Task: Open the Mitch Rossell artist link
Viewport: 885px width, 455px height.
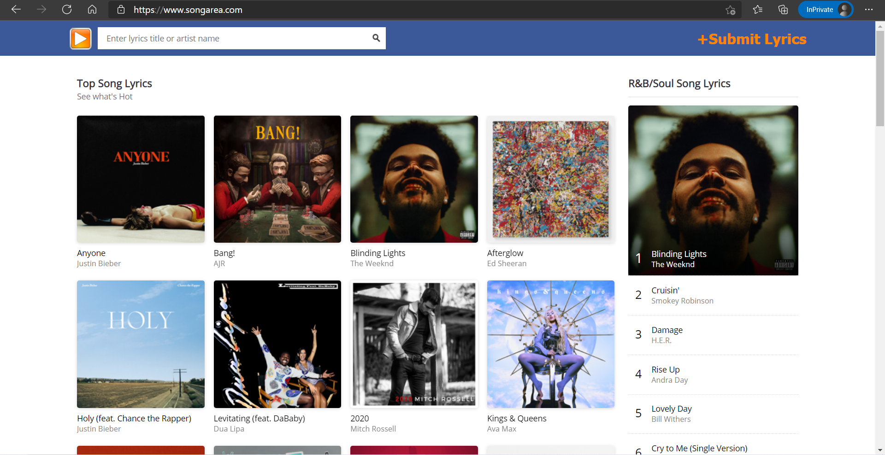Action: click(373, 429)
